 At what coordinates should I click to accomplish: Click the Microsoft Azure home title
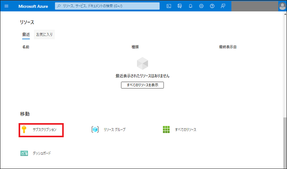click(x=33, y=6)
